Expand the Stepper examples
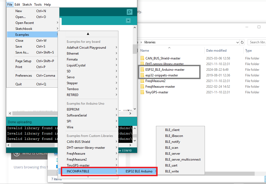266x184 pixels. click(88, 83)
